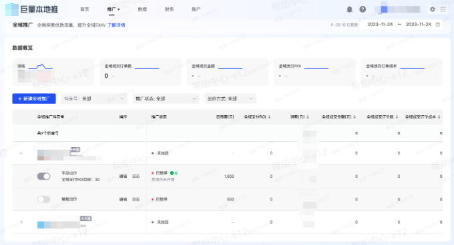Click 日志 for the 智能出价 plan
Image resolution: width=454 pixels, height=245 pixels.
pos(136,200)
